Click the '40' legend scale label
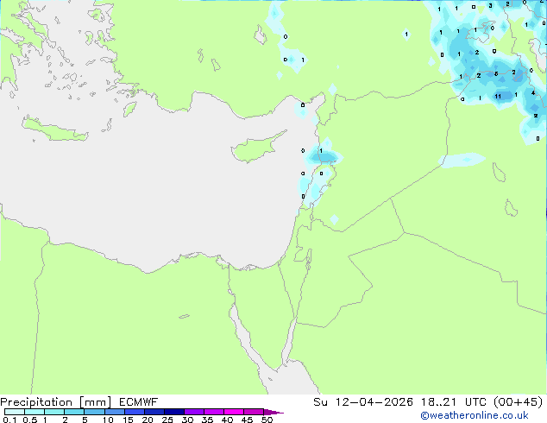547x423 pixels. point(227,420)
